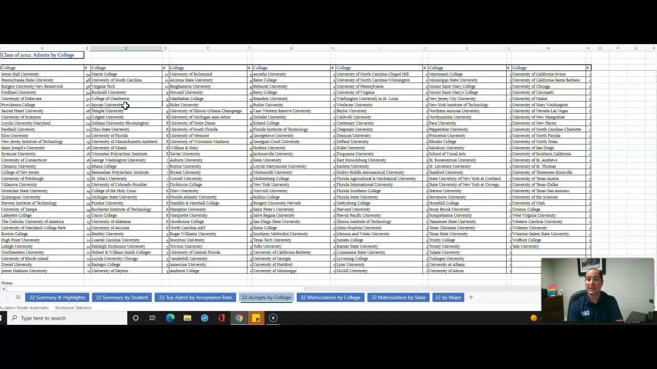Click the orange circle system tray icon
The height and width of the screenshot is (369, 657).
tap(534, 318)
